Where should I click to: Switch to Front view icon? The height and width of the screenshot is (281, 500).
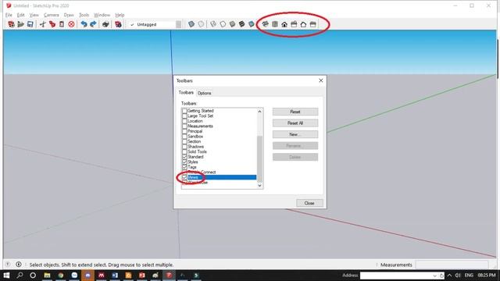click(284, 24)
